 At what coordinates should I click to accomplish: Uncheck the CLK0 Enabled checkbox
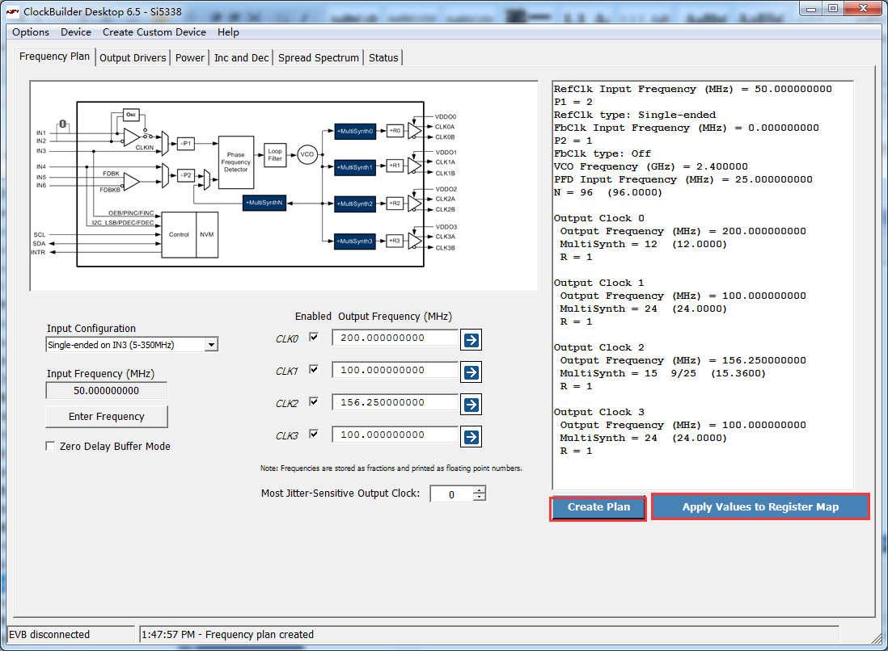click(314, 337)
